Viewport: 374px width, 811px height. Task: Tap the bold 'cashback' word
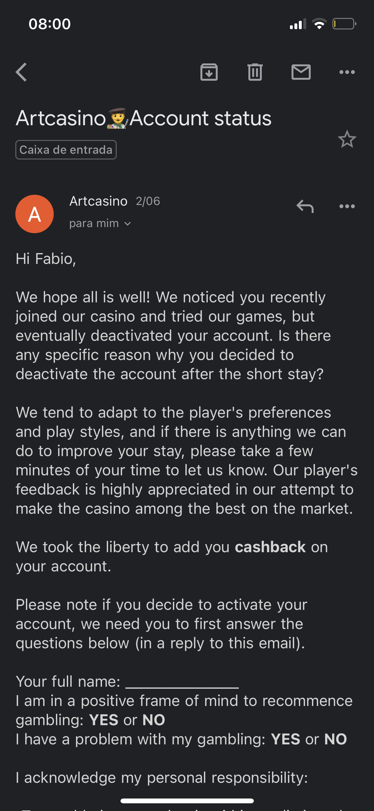point(270,547)
